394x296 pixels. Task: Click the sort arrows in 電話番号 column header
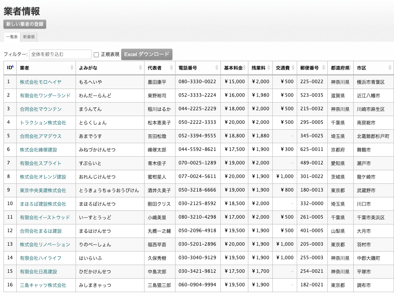click(217, 68)
